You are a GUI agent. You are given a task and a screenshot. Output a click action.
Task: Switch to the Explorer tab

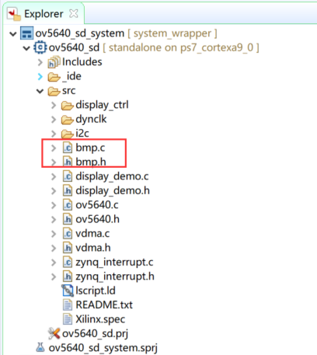(44, 14)
